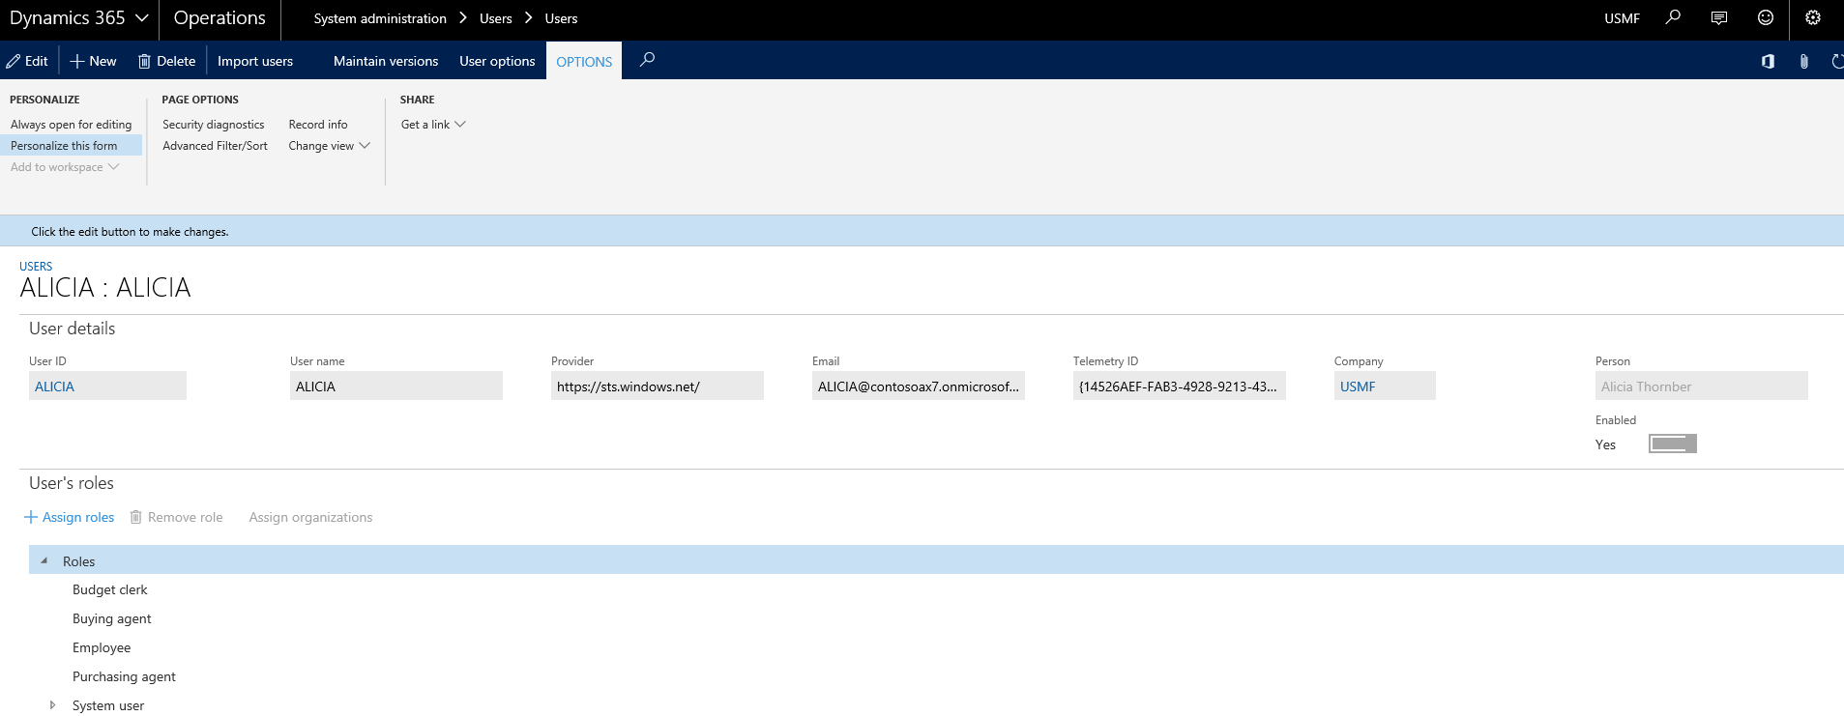Click the search magnifier in the top bar
The width and height of the screenshot is (1844, 716).
click(x=1673, y=17)
